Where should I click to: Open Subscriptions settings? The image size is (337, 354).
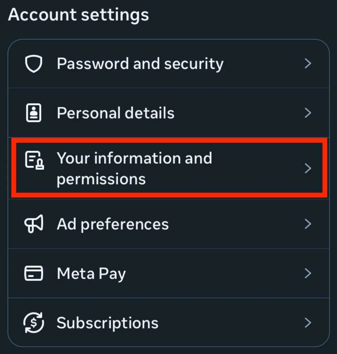108,323
